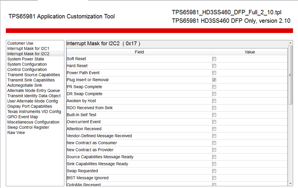Enable the Built-In Self Test checkbox
298x188 pixels.
(214, 115)
